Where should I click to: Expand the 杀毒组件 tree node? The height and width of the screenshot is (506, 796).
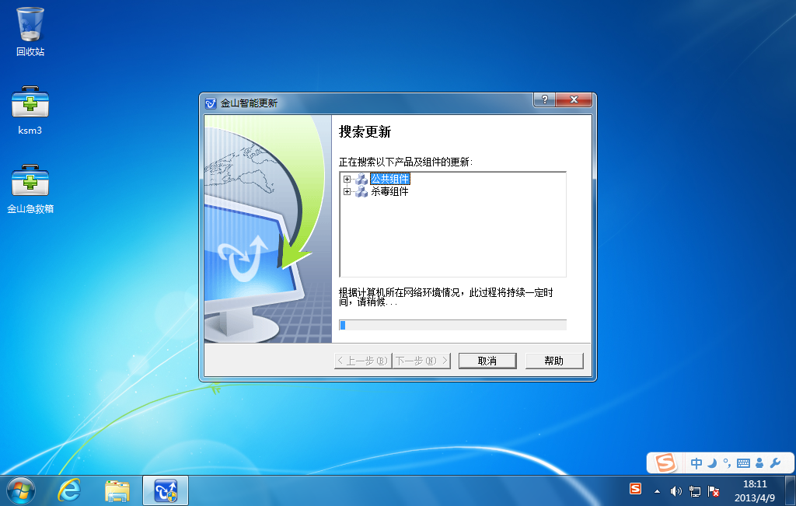click(x=347, y=191)
